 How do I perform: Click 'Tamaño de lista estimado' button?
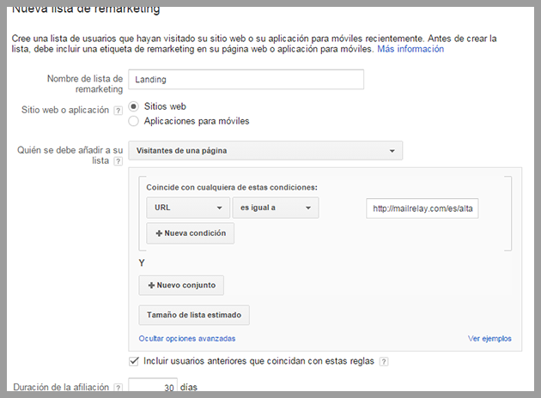[x=194, y=315]
